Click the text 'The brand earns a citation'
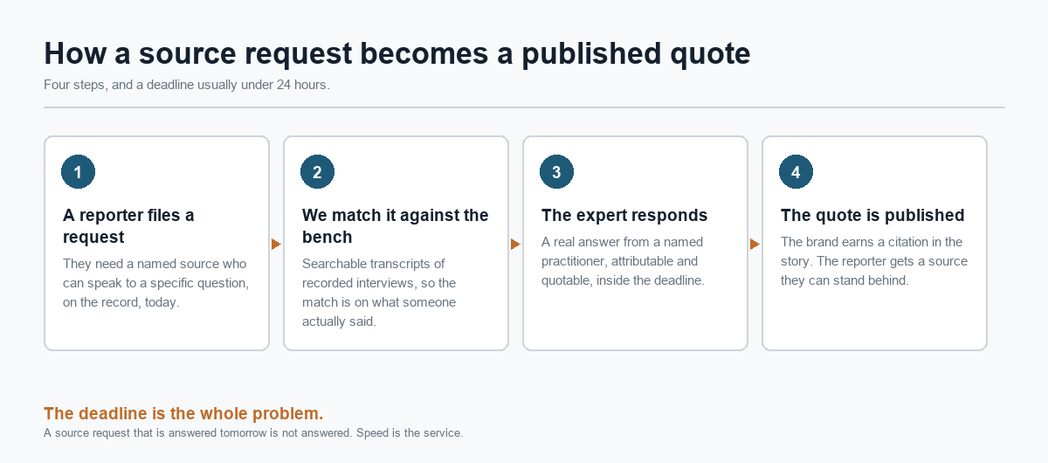This screenshot has height=463, width=1048. [854, 242]
